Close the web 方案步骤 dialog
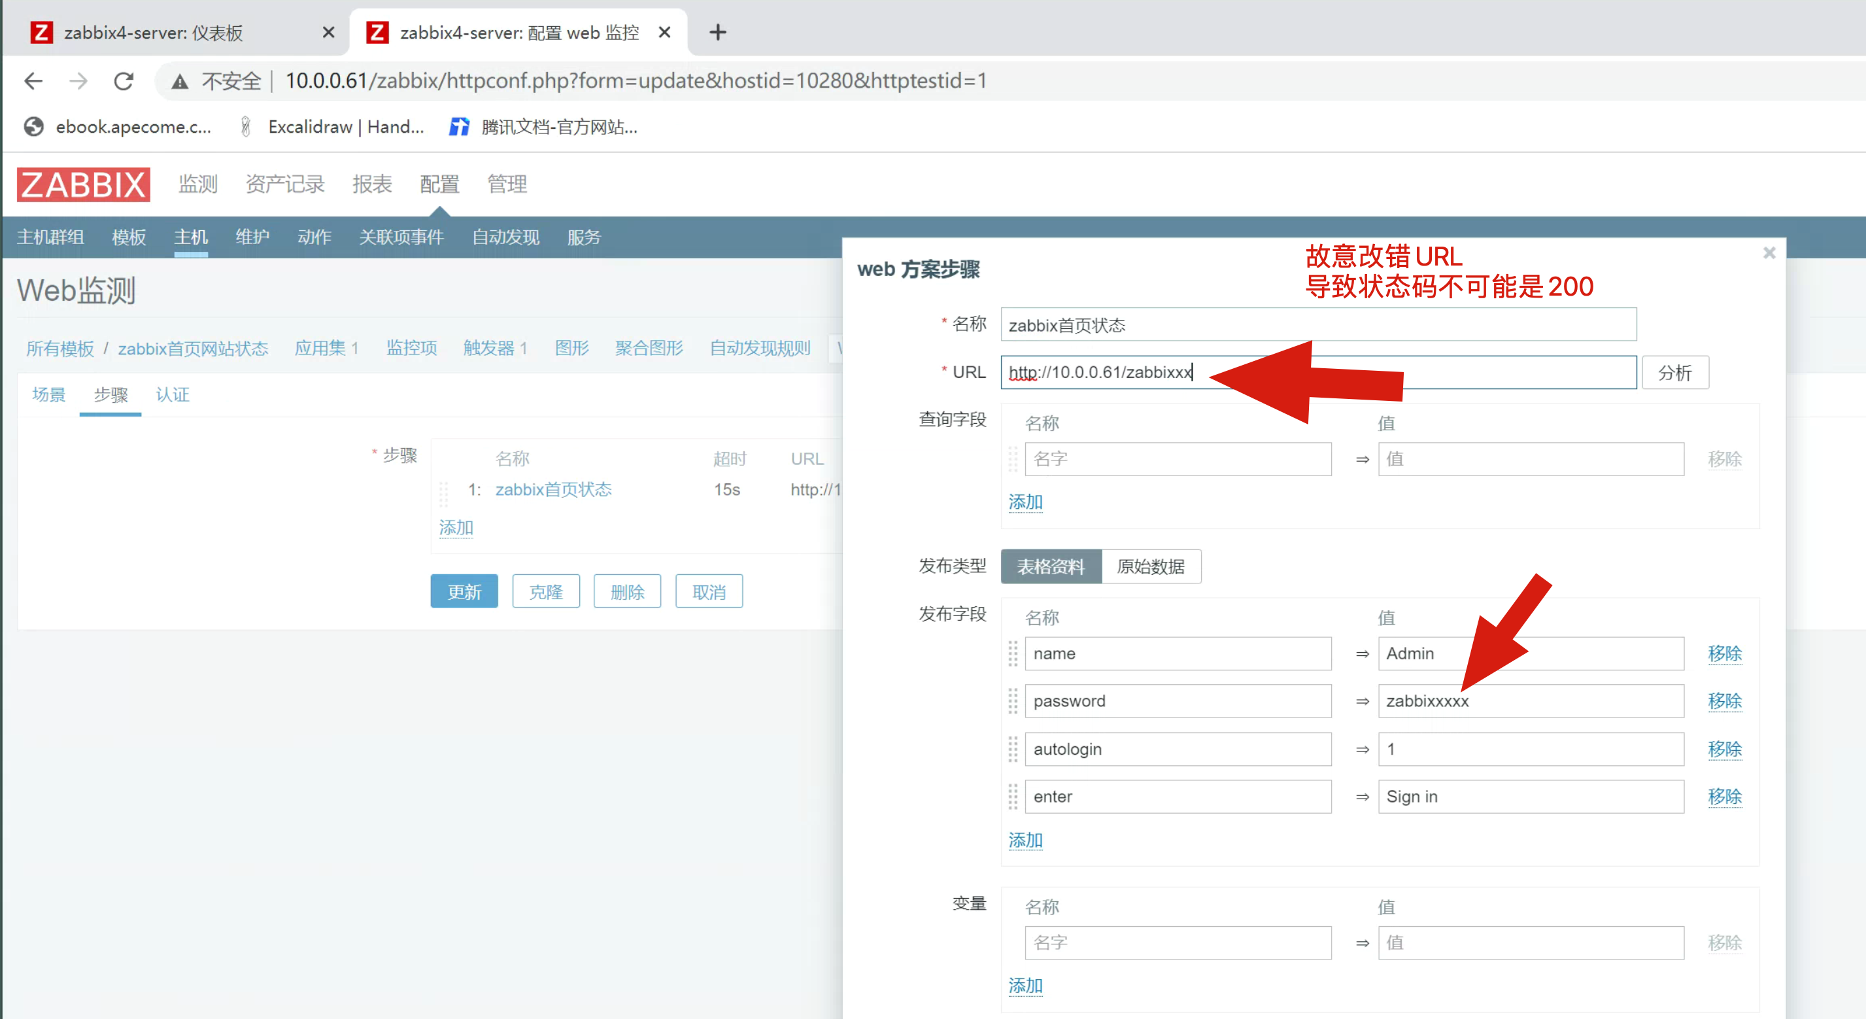This screenshot has width=1866, height=1019. point(1769,253)
